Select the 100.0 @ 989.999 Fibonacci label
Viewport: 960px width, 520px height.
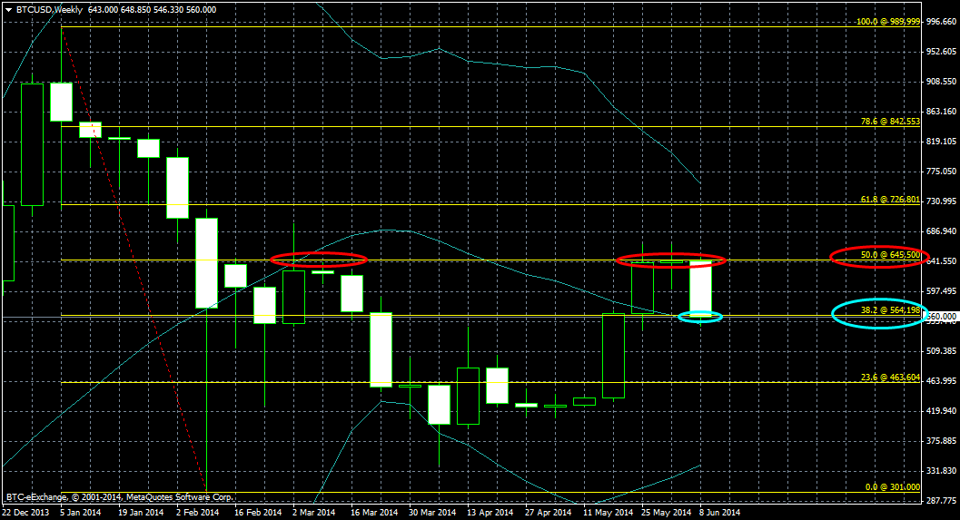pyautogui.click(x=888, y=21)
